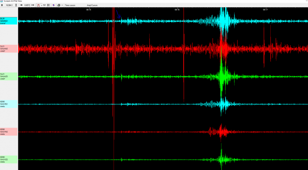The width and height of the screenshot is (308, 170).
Task: Click the 16384:1 amplitude scale value
Action: point(10,5)
